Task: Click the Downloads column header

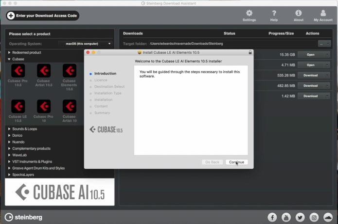Action: pos(133,33)
